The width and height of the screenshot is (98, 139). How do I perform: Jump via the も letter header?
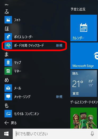point(7,105)
